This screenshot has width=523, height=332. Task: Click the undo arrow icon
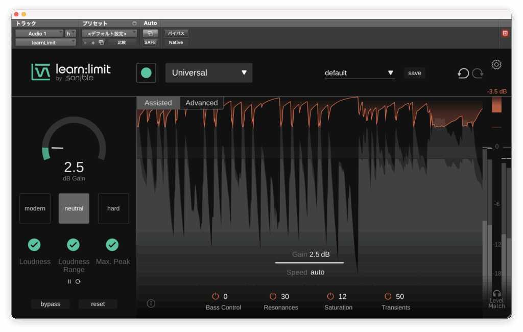point(463,73)
